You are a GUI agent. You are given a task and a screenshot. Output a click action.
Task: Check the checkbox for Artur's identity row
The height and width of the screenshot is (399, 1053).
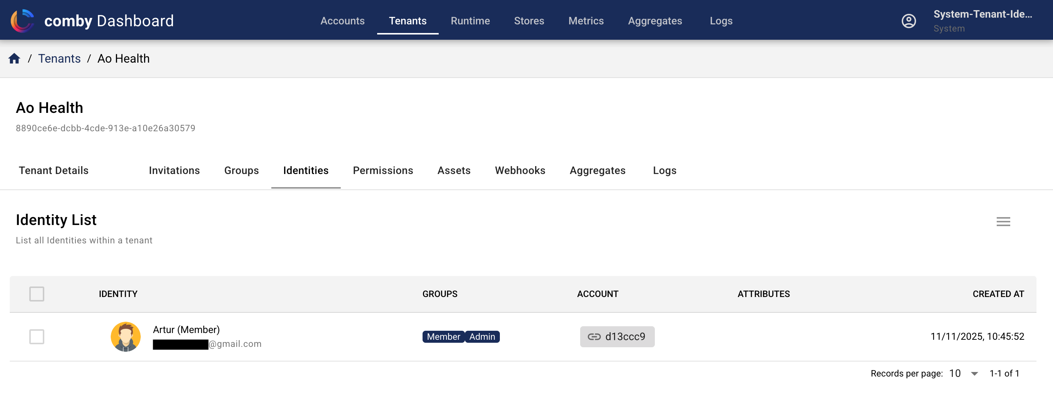[x=36, y=336]
